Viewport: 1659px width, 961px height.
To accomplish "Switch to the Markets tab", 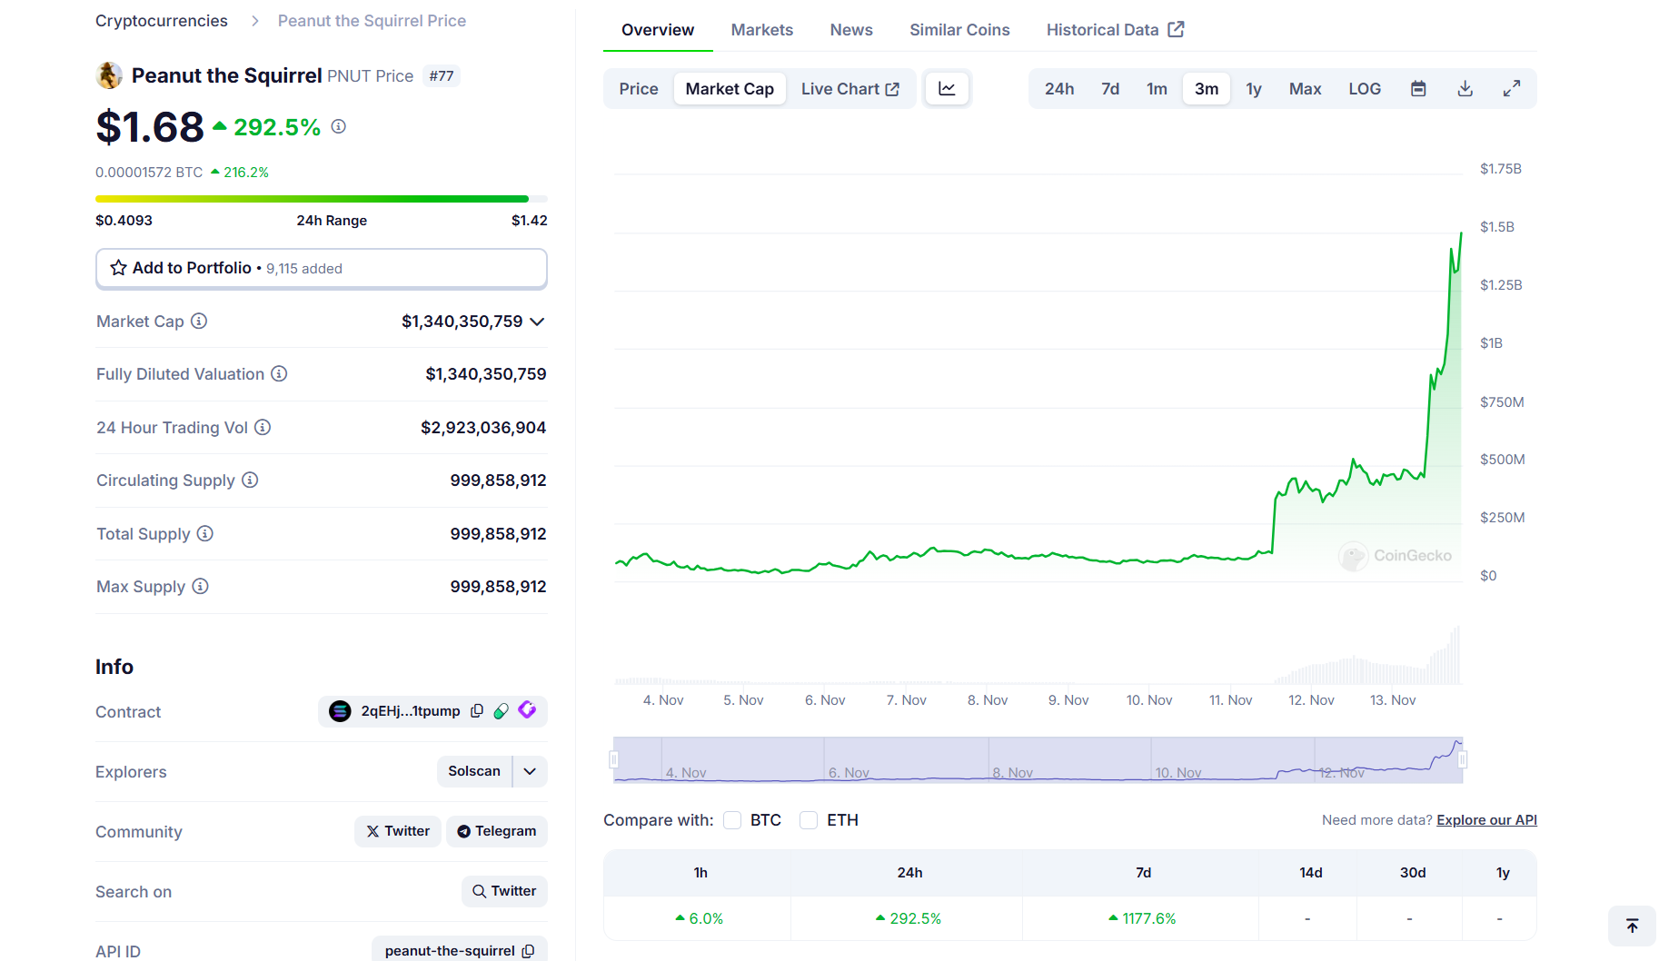I will pos(761,30).
